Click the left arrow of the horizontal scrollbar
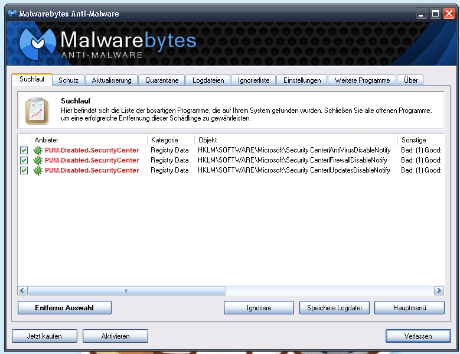The width and height of the screenshot is (460, 354). [23, 291]
